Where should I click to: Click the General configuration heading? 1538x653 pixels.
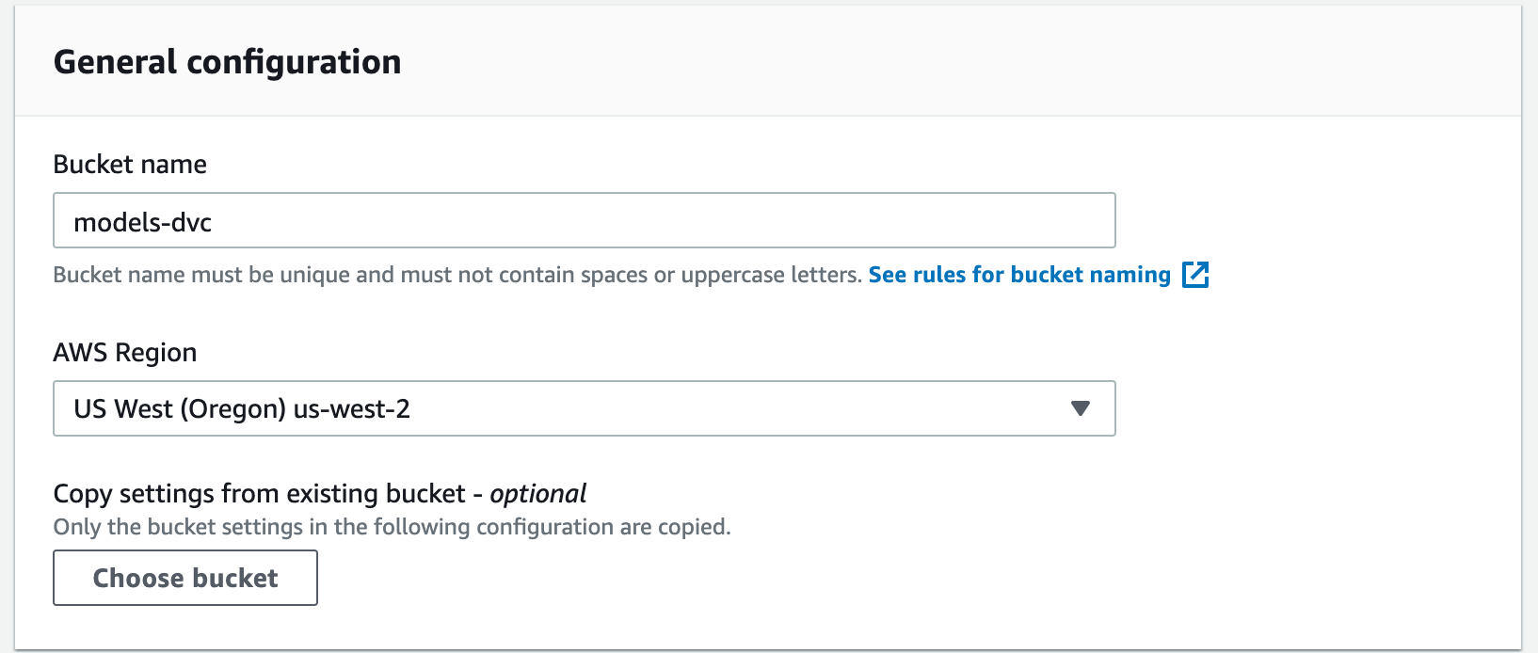coord(227,62)
